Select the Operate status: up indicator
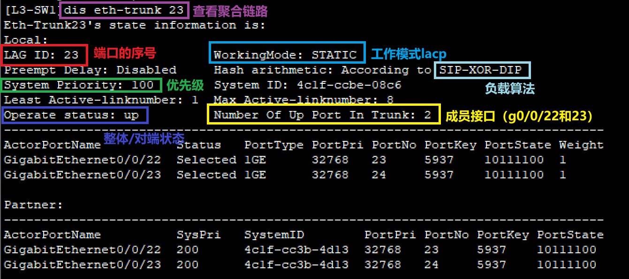 pyautogui.click(x=74, y=115)
